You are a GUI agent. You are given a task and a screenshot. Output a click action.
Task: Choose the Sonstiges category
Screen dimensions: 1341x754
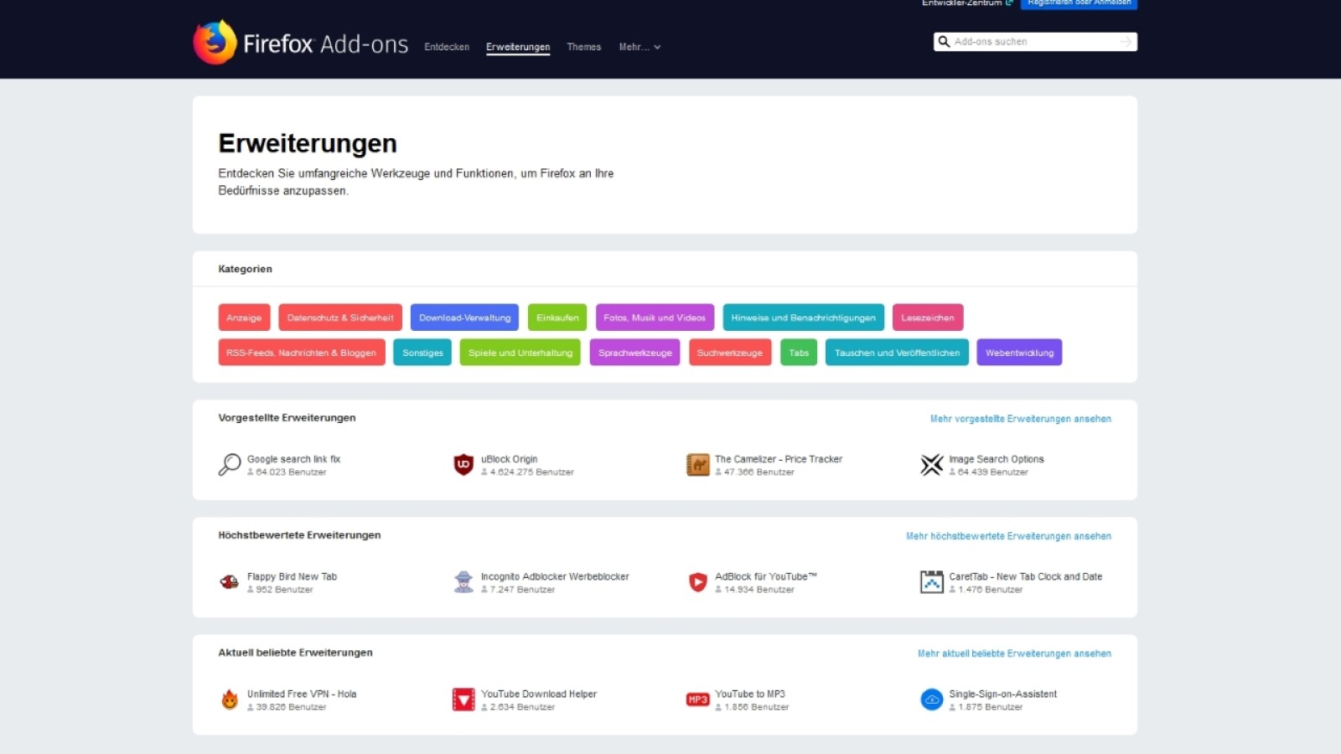click(x=422, y=353)
